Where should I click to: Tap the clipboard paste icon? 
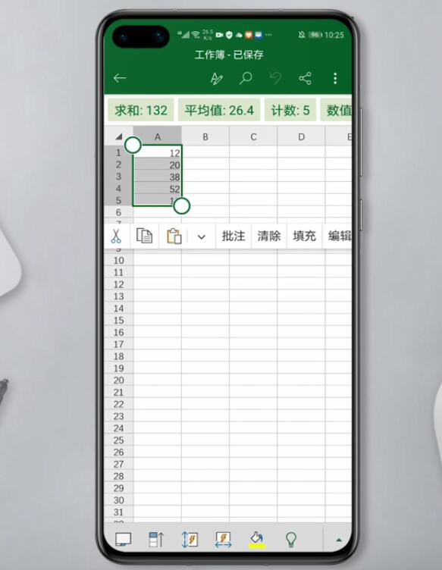tap(174, 236)
